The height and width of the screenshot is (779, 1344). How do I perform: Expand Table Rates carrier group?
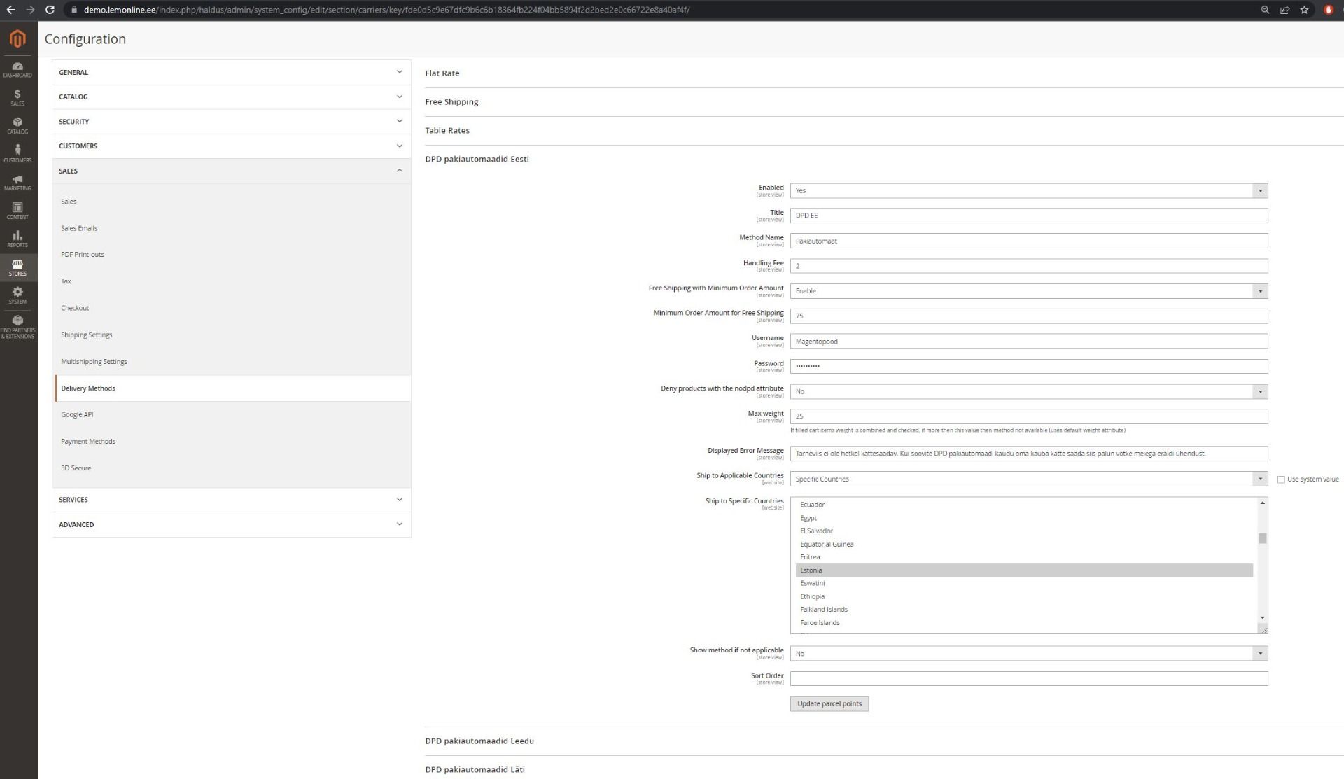tap(447, 131)
